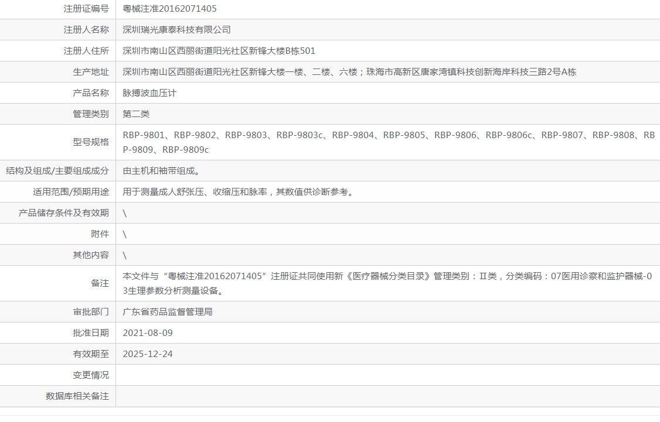The width and height of the screenshot is (660, 422).
Task: Select the 产品名称 label
Action: coord(90,93)
